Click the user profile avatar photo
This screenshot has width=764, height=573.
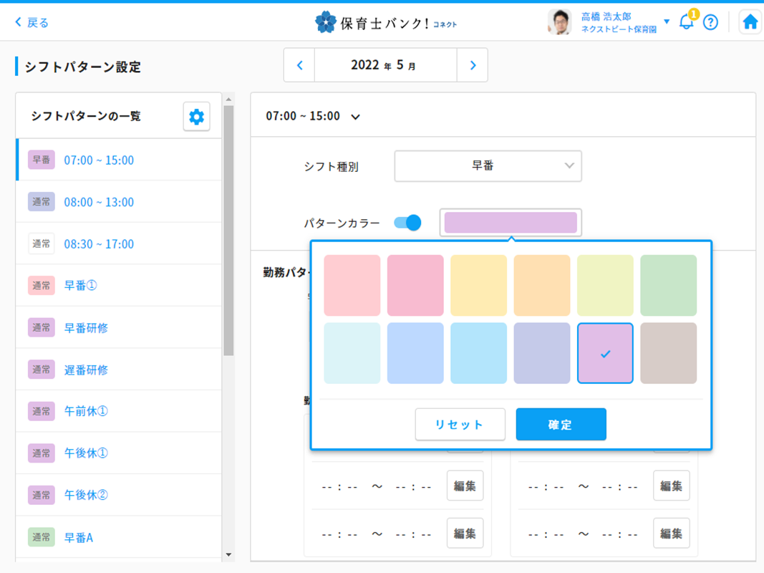[x=560, y=22]
